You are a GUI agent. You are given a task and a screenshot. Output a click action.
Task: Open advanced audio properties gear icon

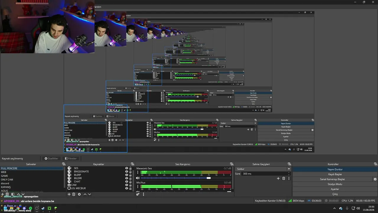138,194
